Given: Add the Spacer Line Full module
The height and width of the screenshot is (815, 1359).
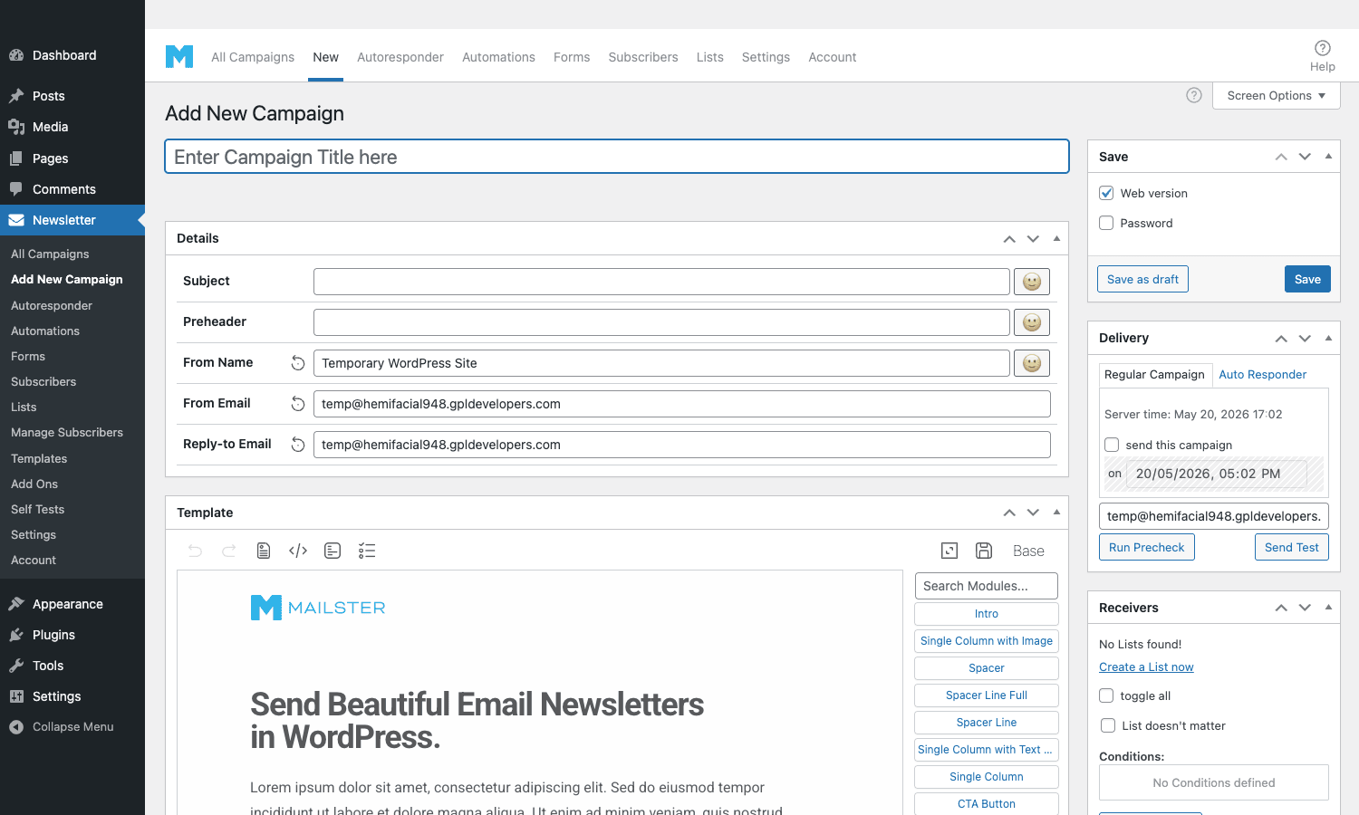Looking at the screenshot, I should pyautogui.click(x=987, y=695).
